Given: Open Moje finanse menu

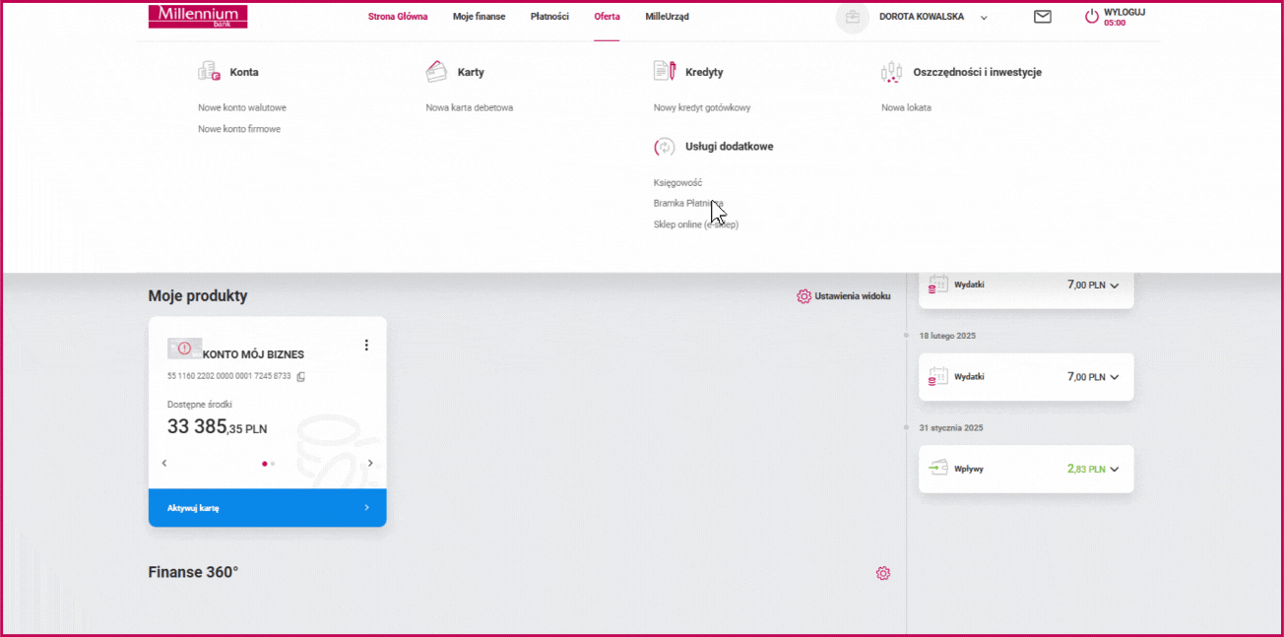Looking at the screenshot, I should pos(480,17).
